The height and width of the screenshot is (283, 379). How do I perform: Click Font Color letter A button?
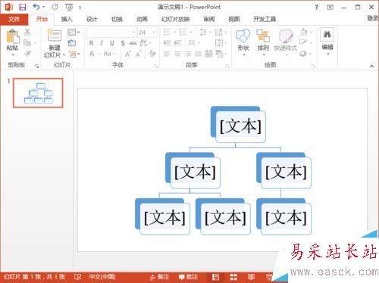coord(92,54)
